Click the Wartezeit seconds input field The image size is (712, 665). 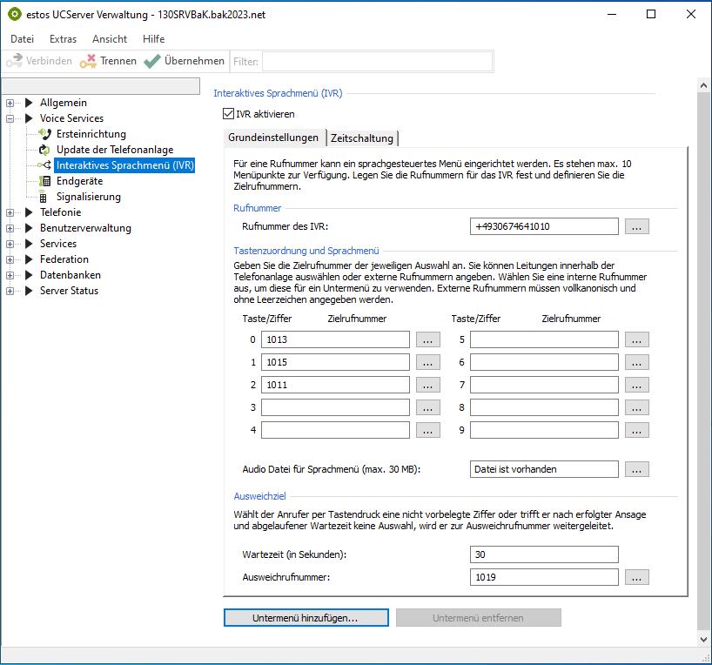tap(543, 554)
